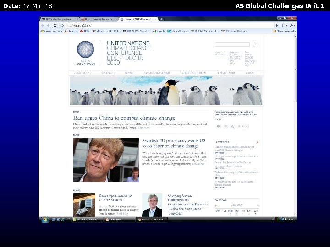330x247 pixels.
Task: Bookmark the page with the star icon
Action: [x=62, y=26]
